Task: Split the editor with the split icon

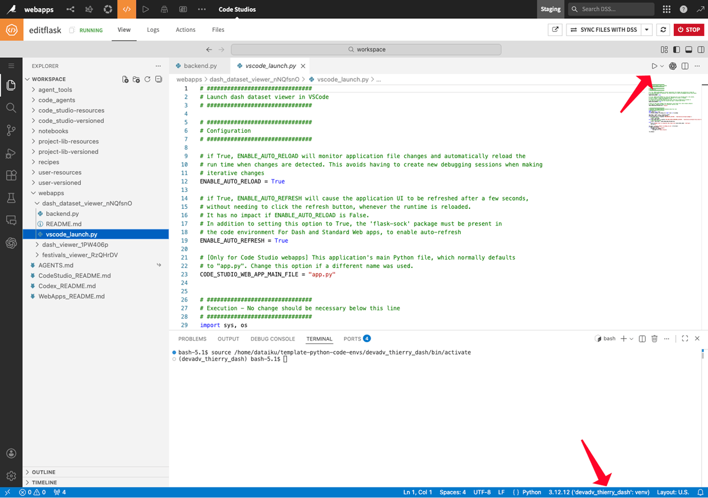Action: [x=684, y=65]
